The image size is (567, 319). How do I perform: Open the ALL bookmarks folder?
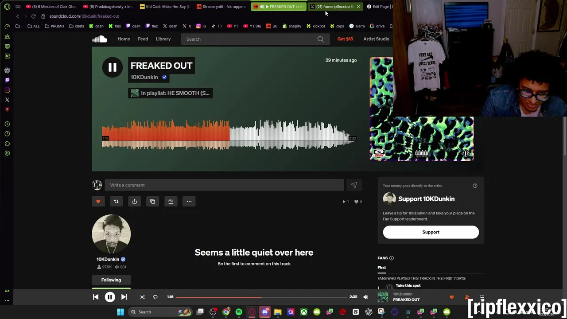(x=33, y=26)
